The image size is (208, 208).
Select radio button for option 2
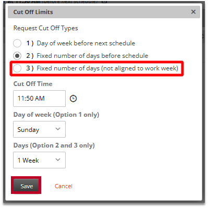coord(17,56)
